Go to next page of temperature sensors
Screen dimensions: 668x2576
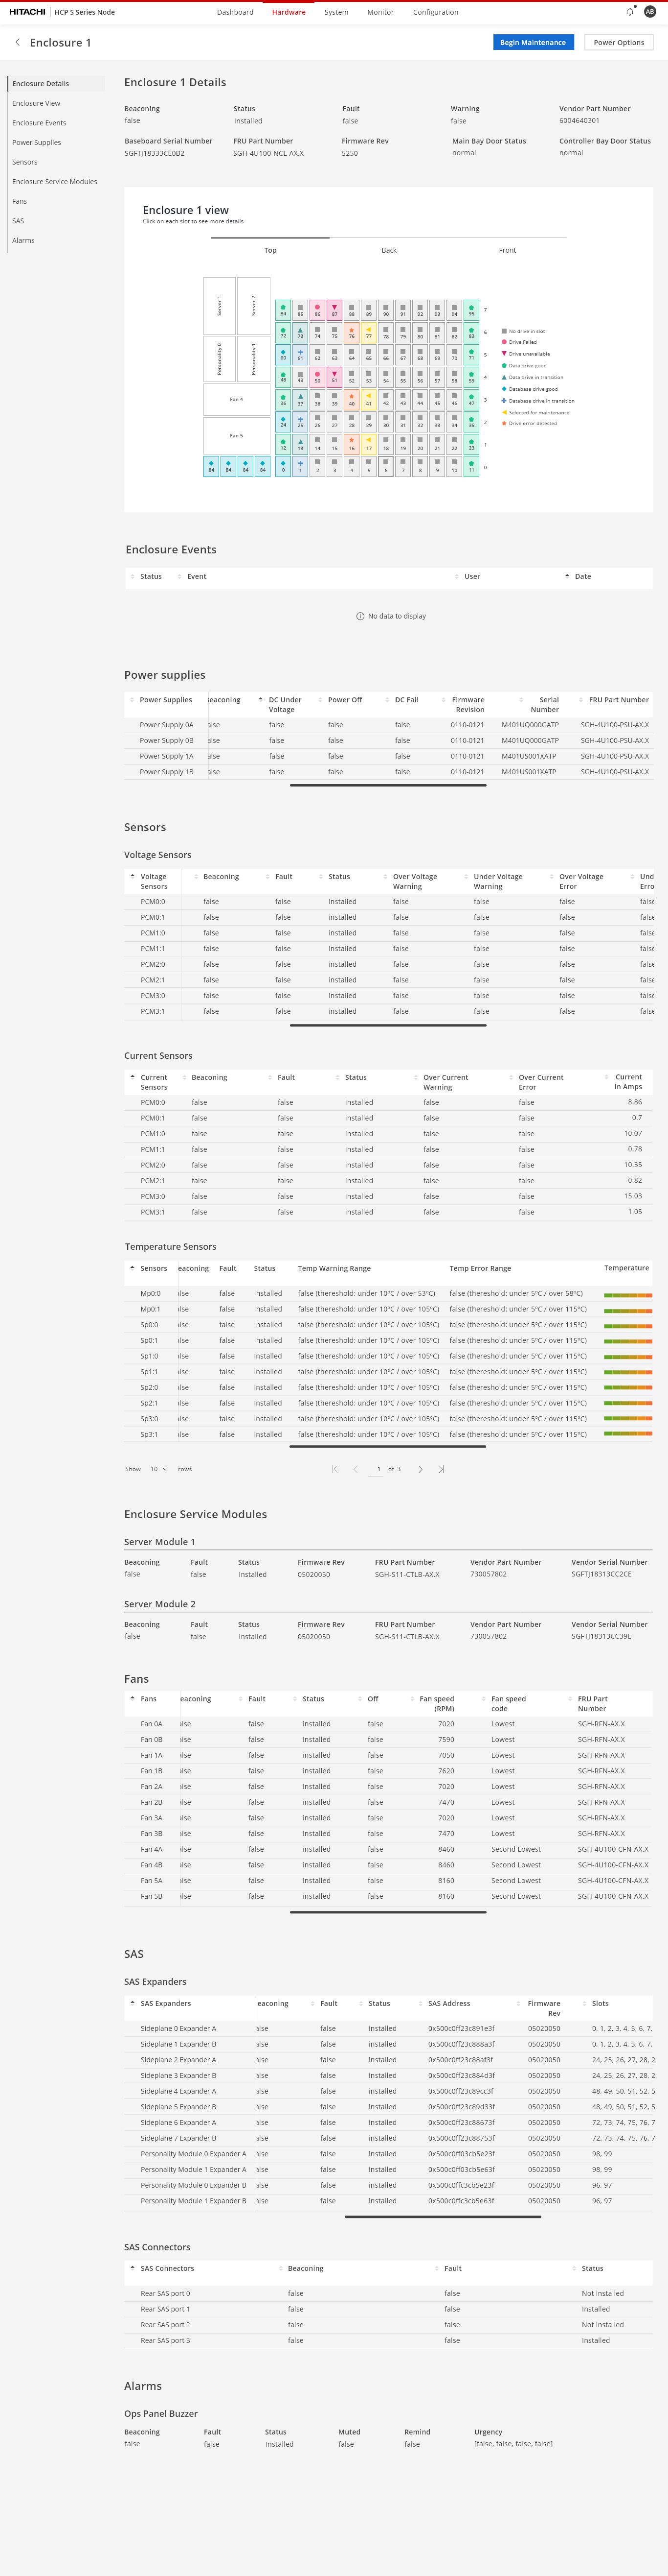(421, 1469)
